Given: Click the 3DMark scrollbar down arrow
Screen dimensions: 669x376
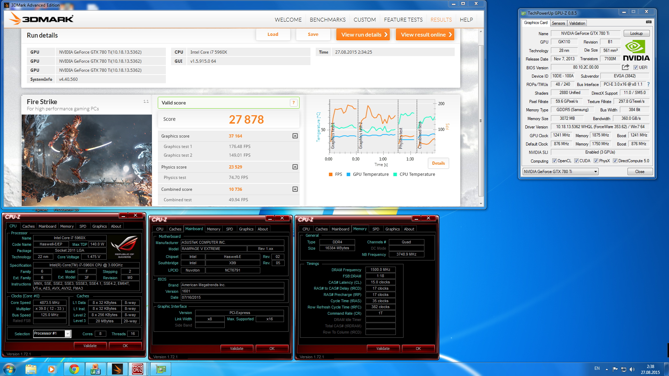Looking at the screenshot, I should (x=481, y=204).
